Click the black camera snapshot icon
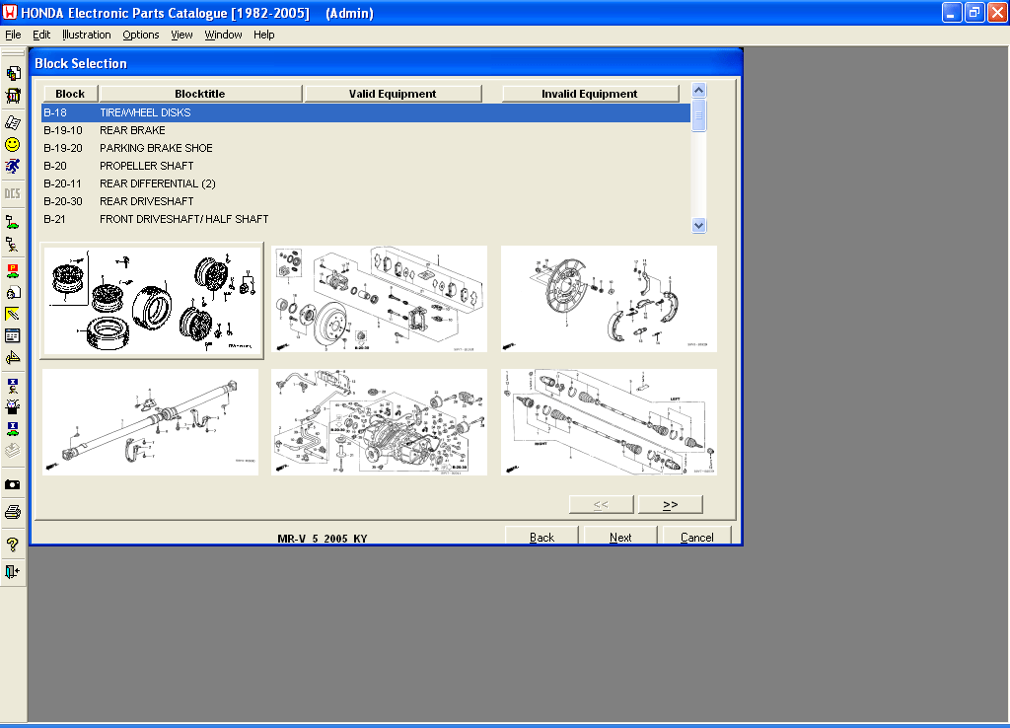 12,484
